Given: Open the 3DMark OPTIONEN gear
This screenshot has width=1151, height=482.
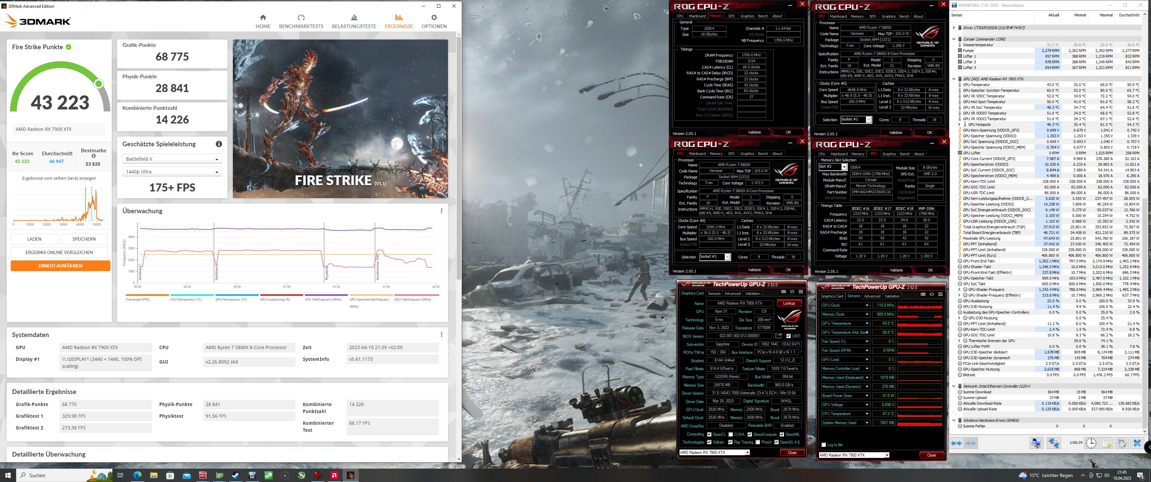Looking at the screenshot, I should pos(434,21).
